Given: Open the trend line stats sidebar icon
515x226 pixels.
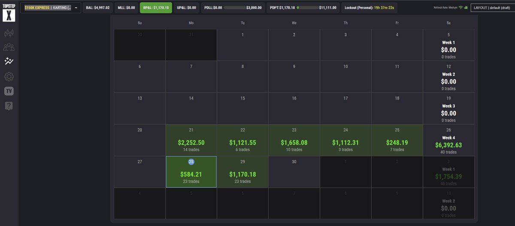Looking at the screenshot, I should [x=9, y=61].
